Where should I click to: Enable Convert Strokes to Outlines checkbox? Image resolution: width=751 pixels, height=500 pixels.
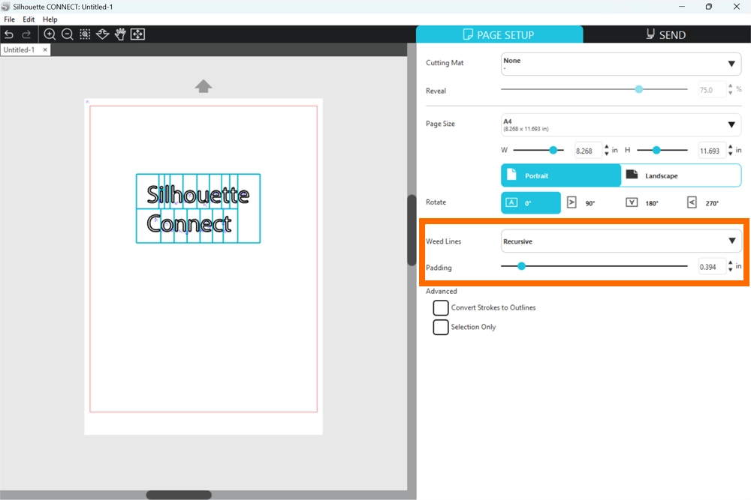point(441,308)
